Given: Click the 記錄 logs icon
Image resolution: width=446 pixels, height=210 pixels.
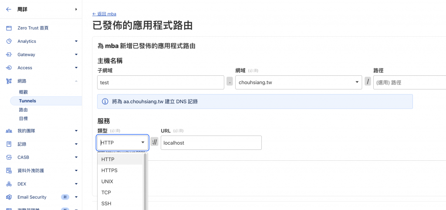Looking at the screenshot, I should coord(9,144).
